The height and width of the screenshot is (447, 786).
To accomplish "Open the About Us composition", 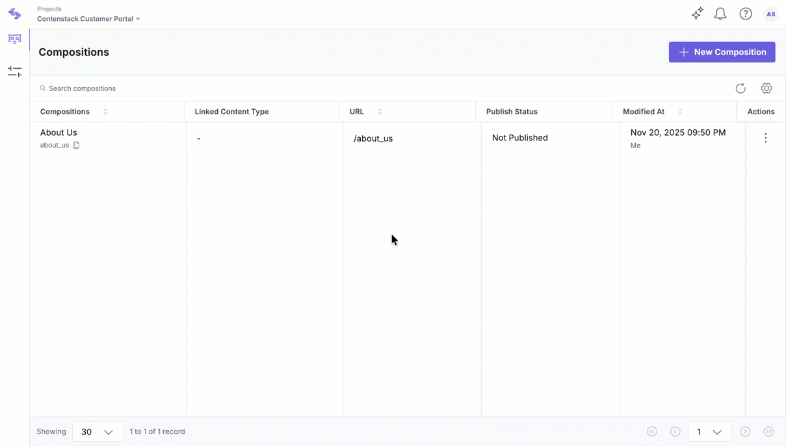I will [x=59, y=132].
